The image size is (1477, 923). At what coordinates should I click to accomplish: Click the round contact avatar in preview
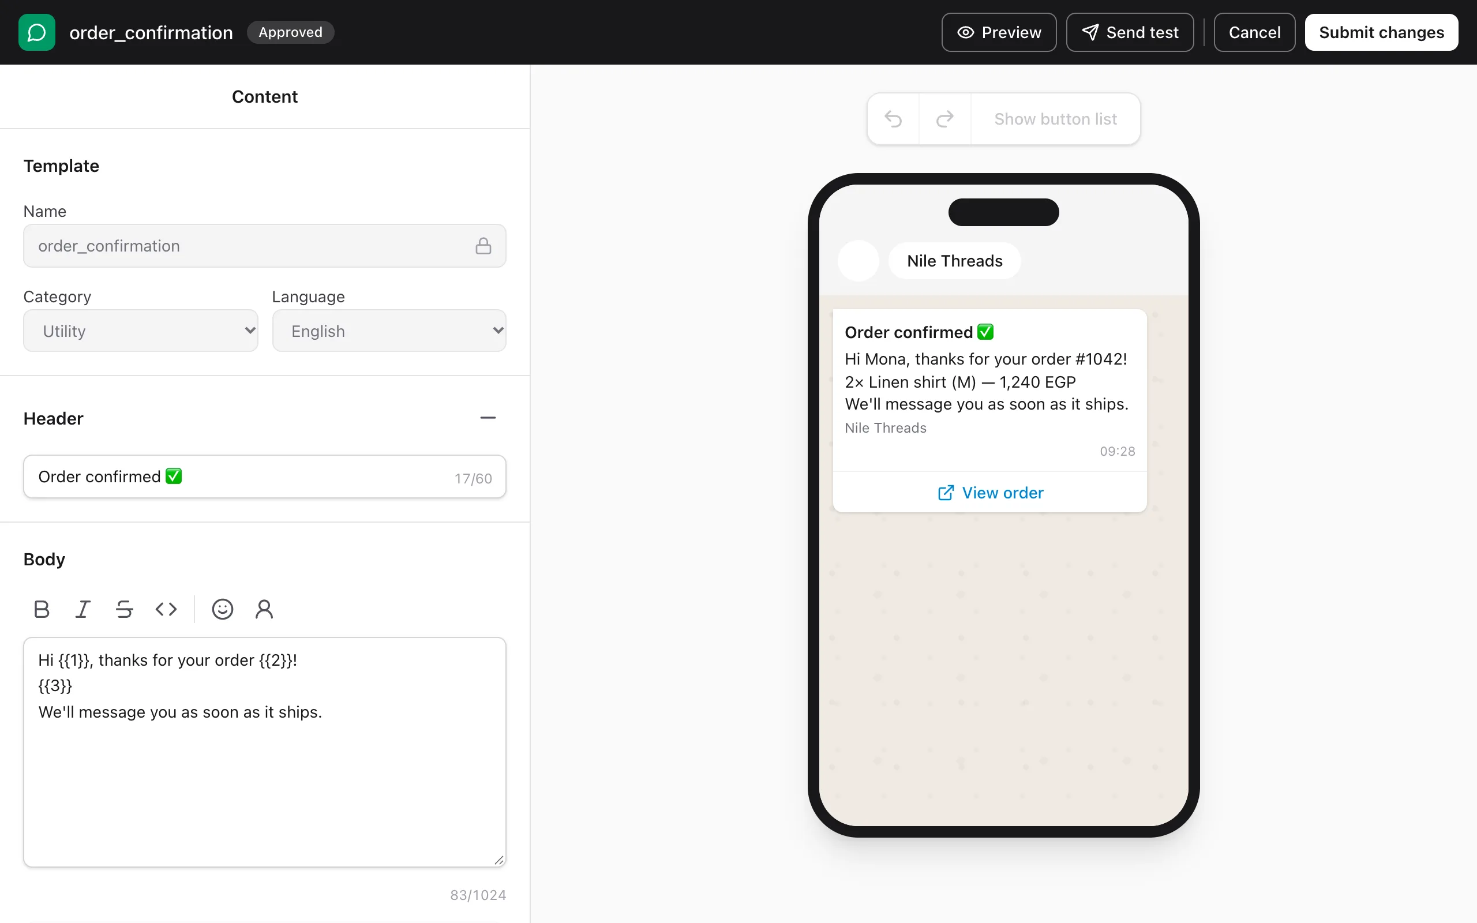858,261
